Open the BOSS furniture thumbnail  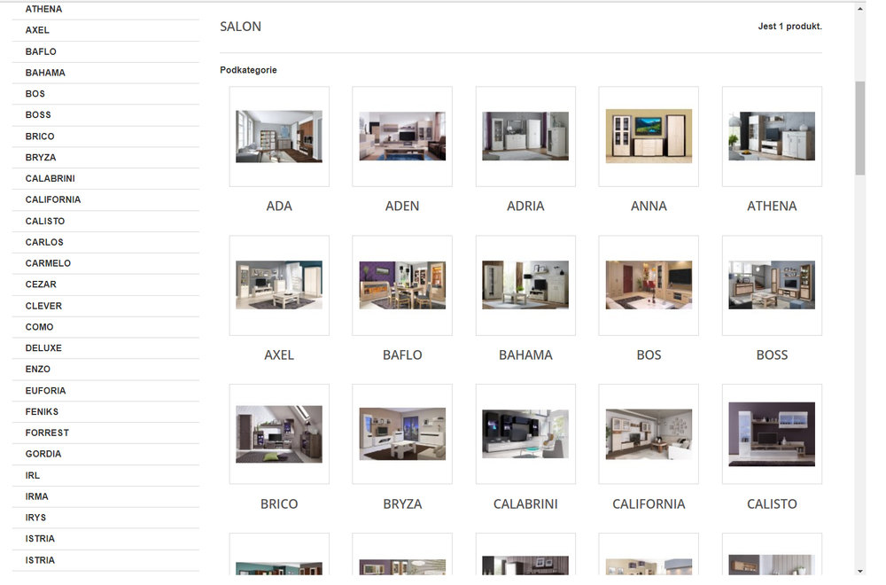point(772,285)
